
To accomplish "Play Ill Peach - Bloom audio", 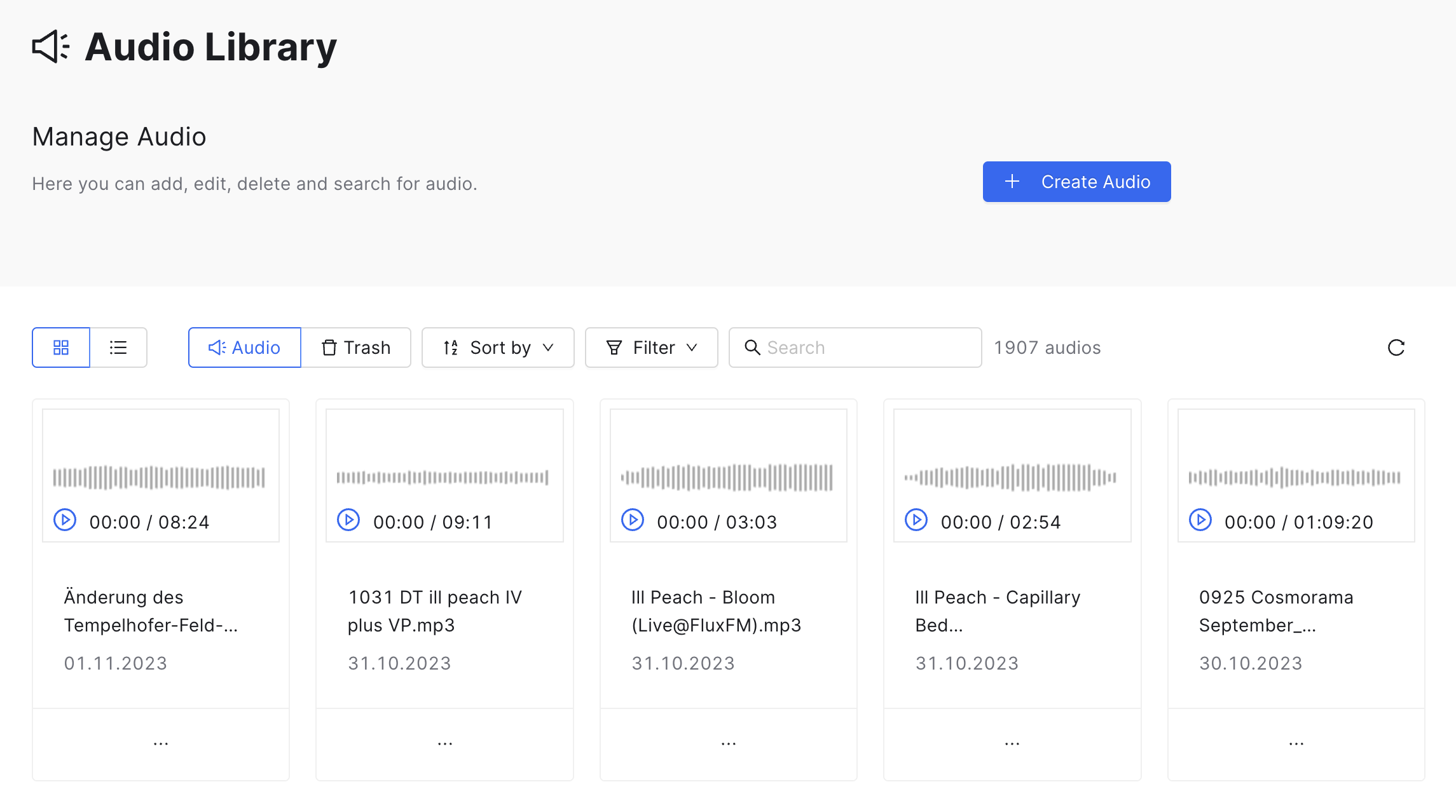I will click(x=633, y=520).
